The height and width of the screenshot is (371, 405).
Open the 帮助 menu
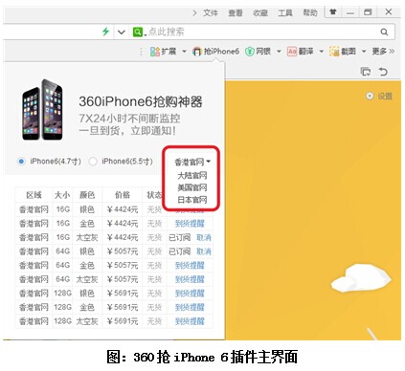point(310,13)
